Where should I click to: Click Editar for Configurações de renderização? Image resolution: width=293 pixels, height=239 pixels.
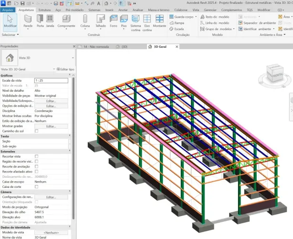(51, 197)
